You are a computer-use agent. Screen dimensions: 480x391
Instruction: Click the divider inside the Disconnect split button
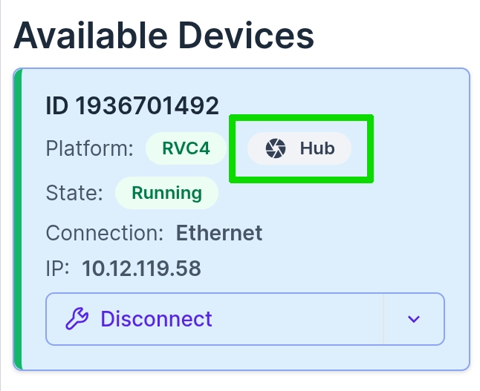tap(383, 319)
